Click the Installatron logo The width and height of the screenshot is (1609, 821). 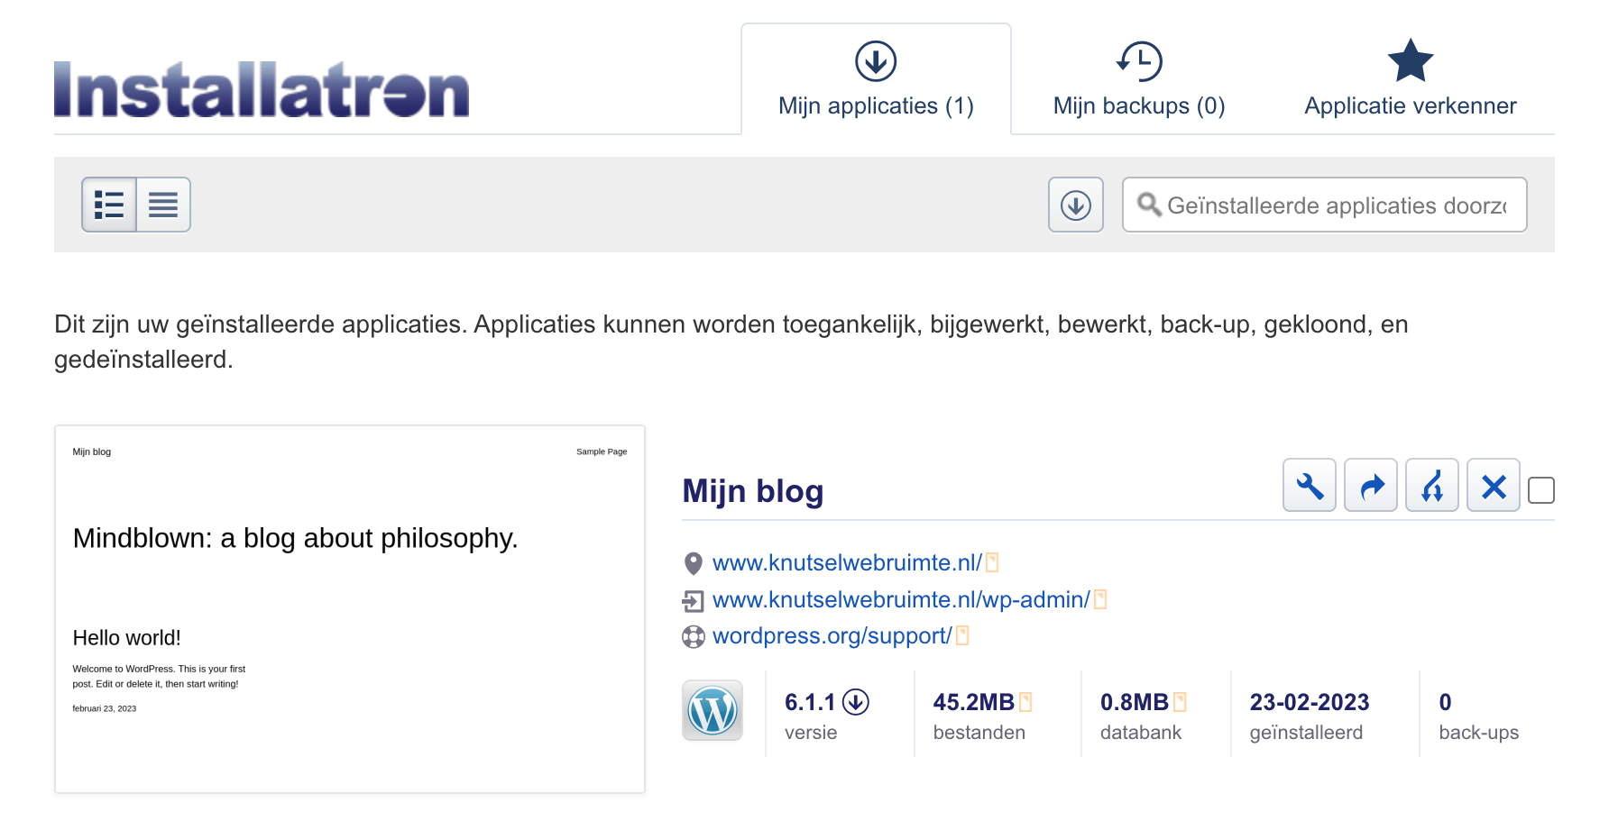(x=262, y=89)
